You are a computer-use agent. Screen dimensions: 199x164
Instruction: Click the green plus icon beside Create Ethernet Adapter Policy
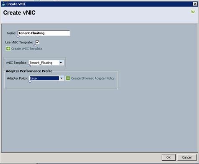coord(68,78)
